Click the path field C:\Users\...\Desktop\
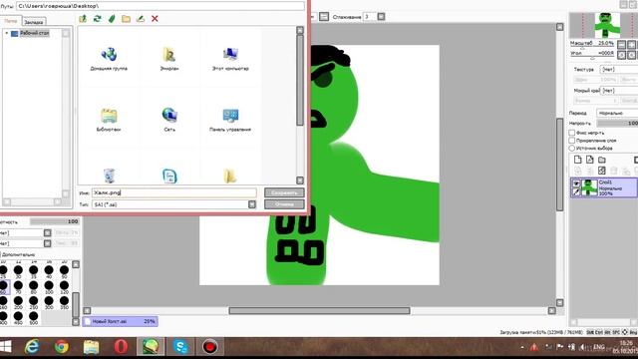Viewport: 638px width, 359px height. click(x=160, y=6)
